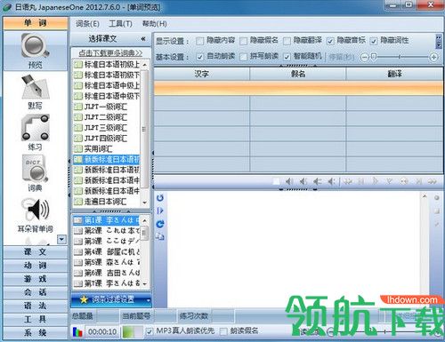
Task: Open the 词条(E) menu
Action: tap(87, 24)
